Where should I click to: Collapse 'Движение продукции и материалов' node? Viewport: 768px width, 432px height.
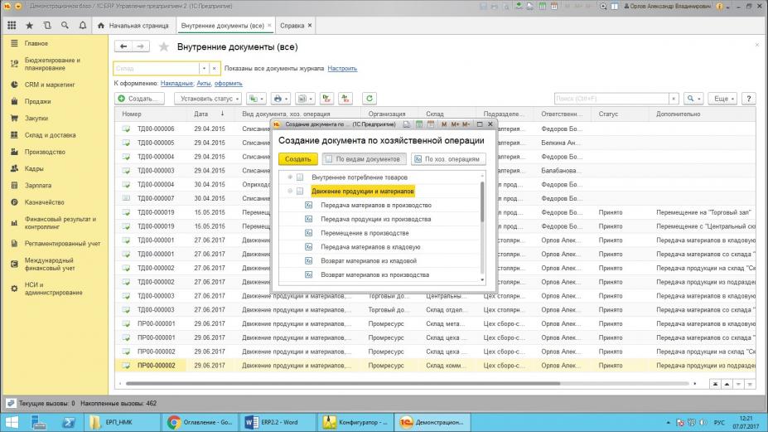tap(290, 191)
